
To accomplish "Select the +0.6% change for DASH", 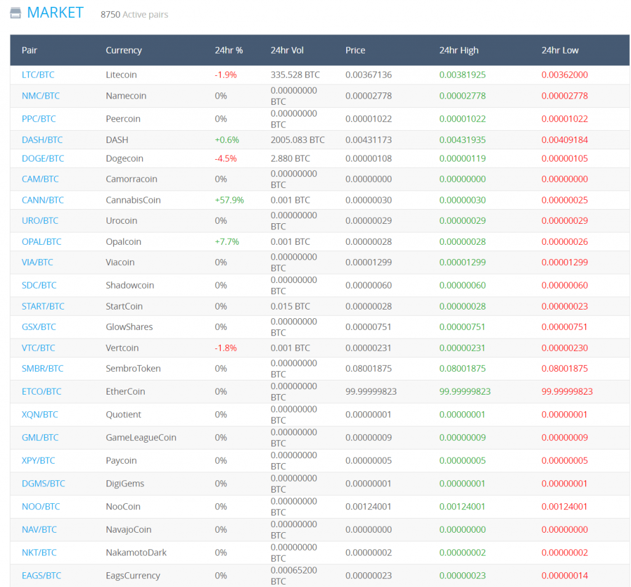I will click(227, 140).
